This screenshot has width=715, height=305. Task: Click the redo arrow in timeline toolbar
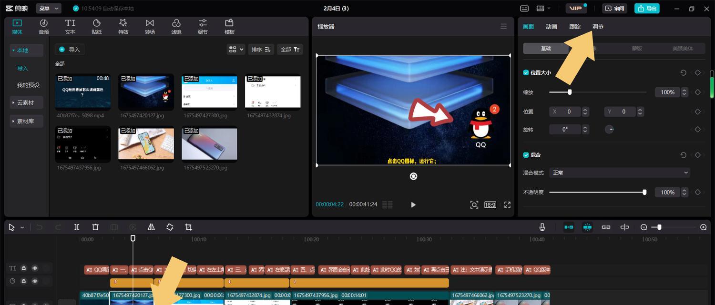click(x=58, y=227)
